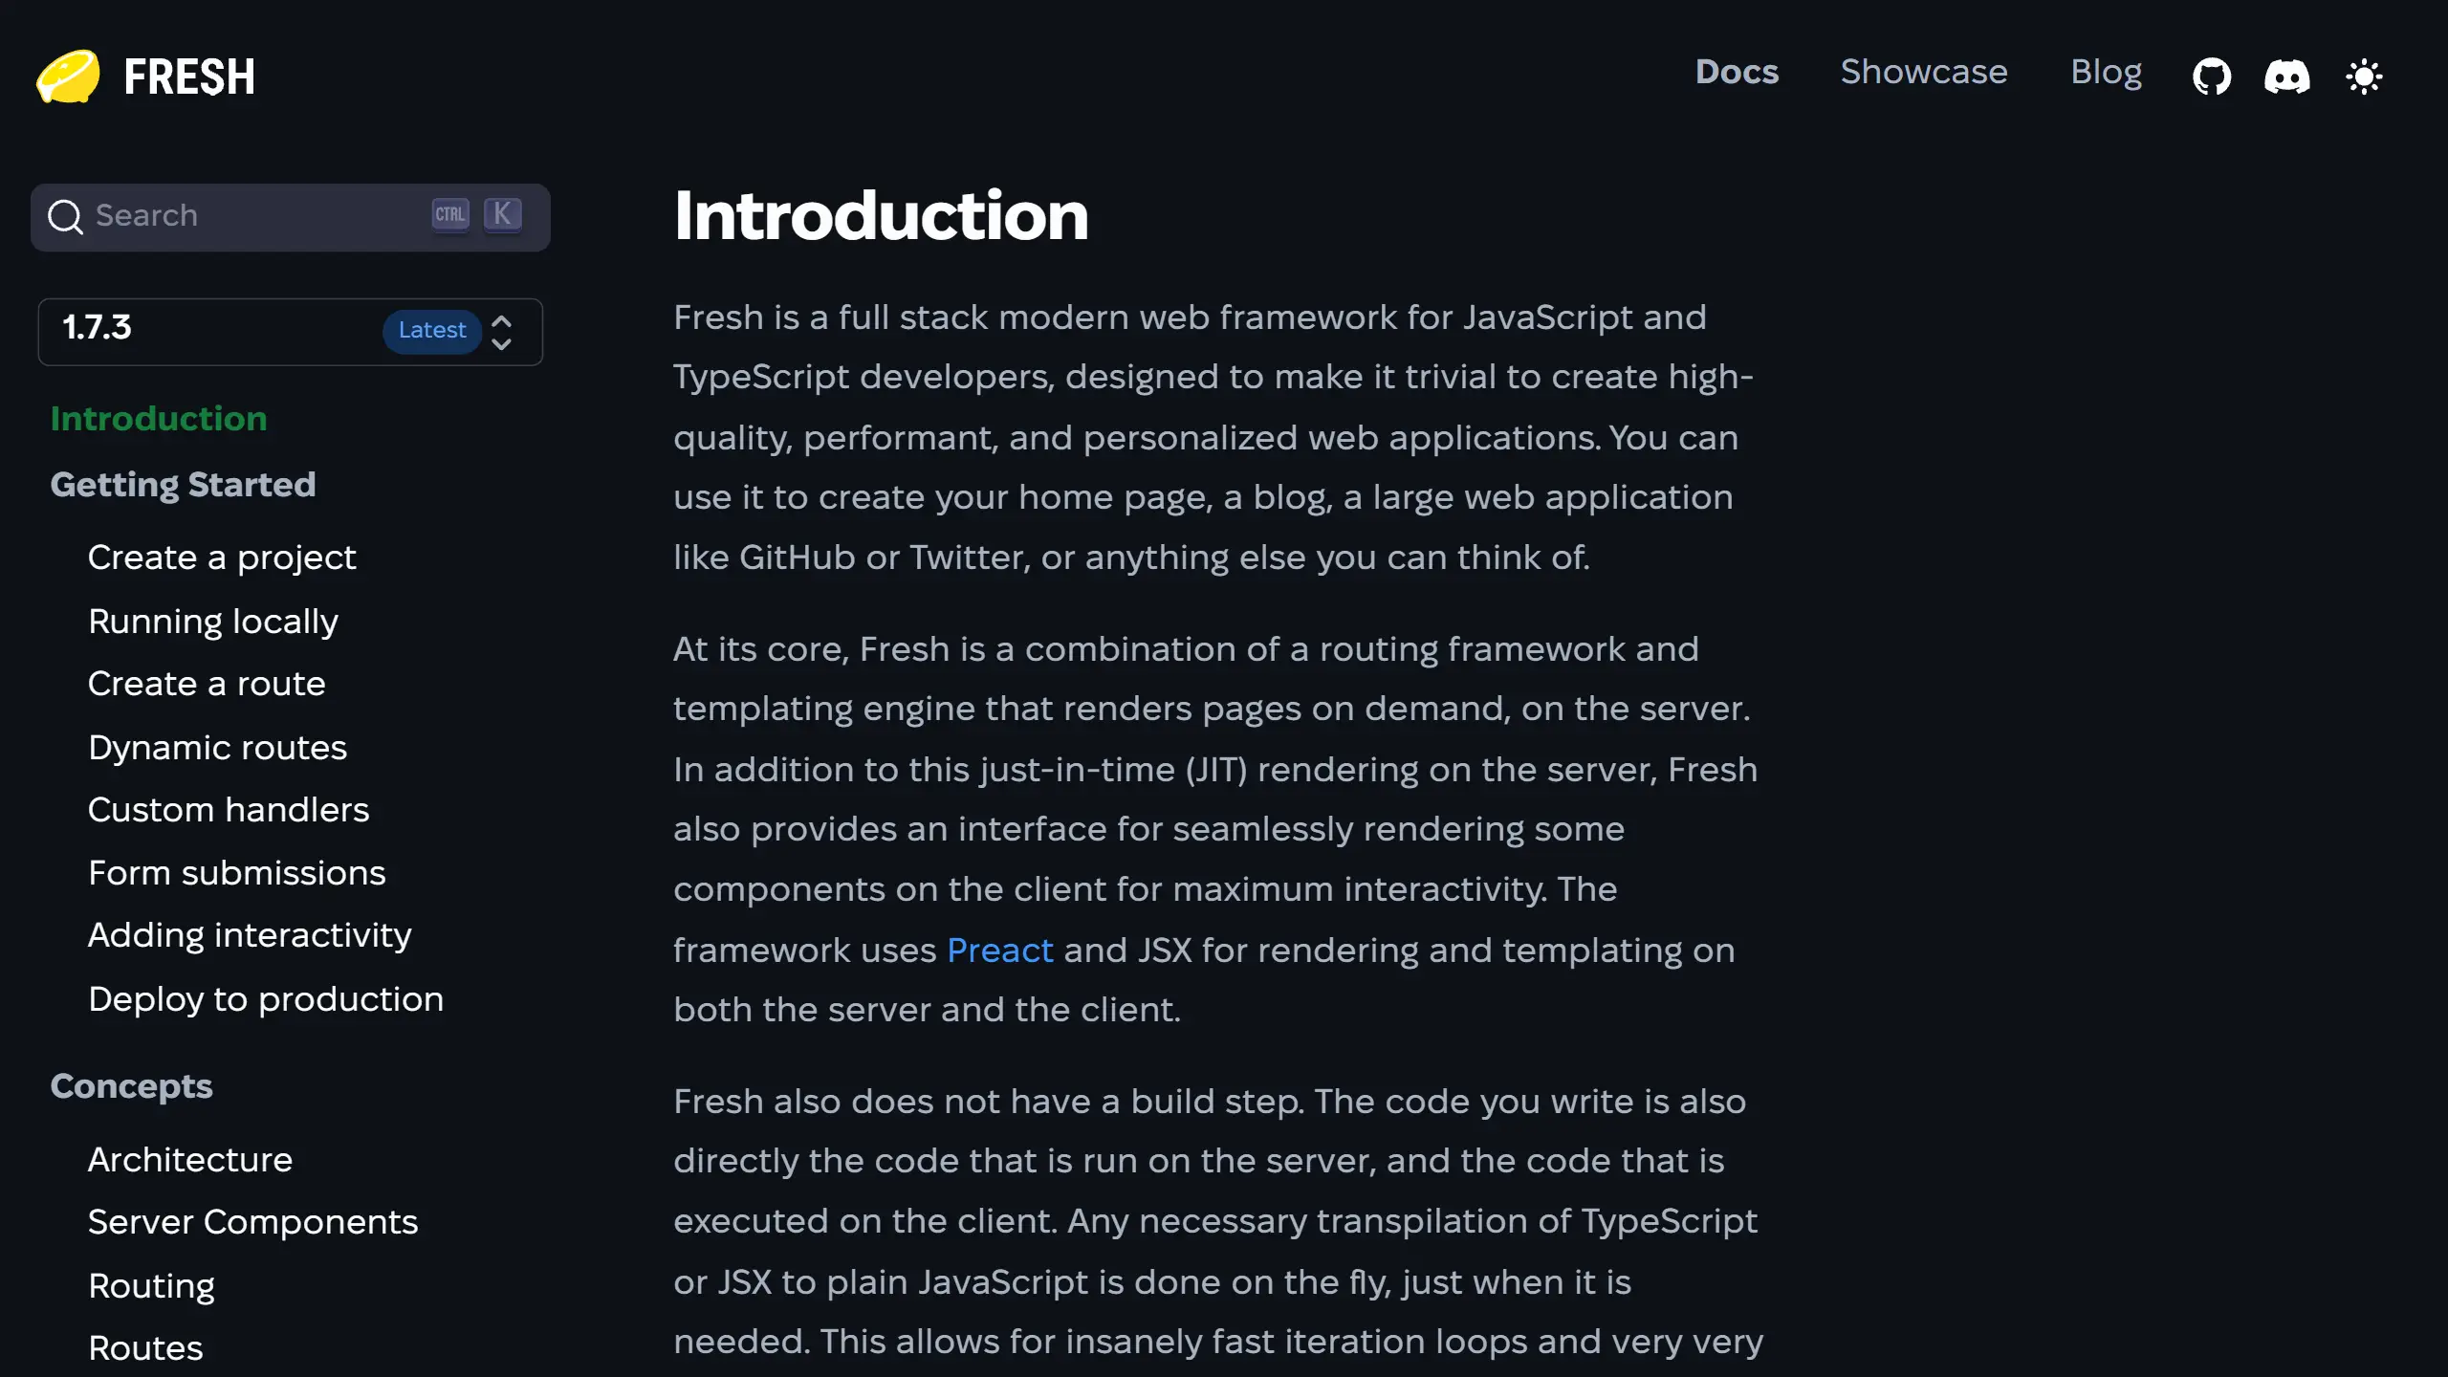
Task: Click the Latest version badge
Action: [x=432, y=330]
